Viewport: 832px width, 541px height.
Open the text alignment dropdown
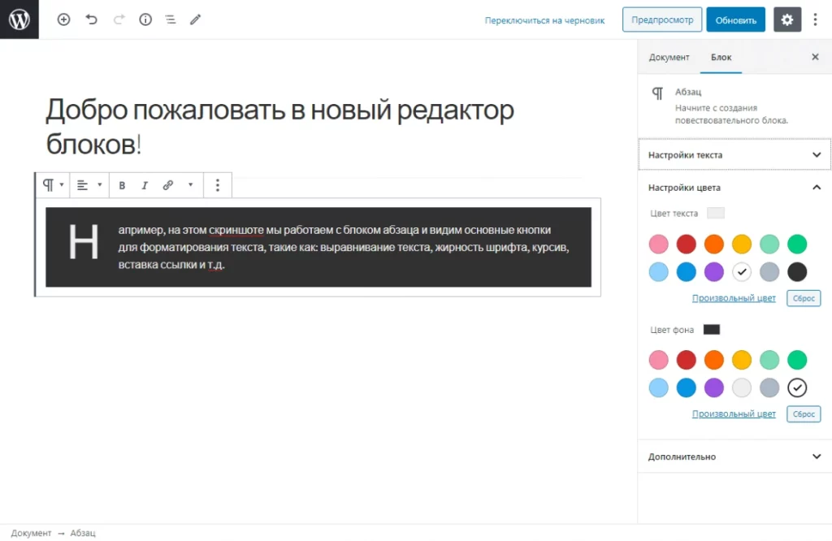tap(89, 185)
